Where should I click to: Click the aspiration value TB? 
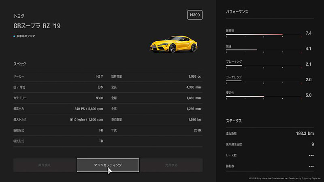(101, 141)
